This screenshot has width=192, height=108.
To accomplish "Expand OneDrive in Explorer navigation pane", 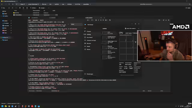I will pos(1,16).
